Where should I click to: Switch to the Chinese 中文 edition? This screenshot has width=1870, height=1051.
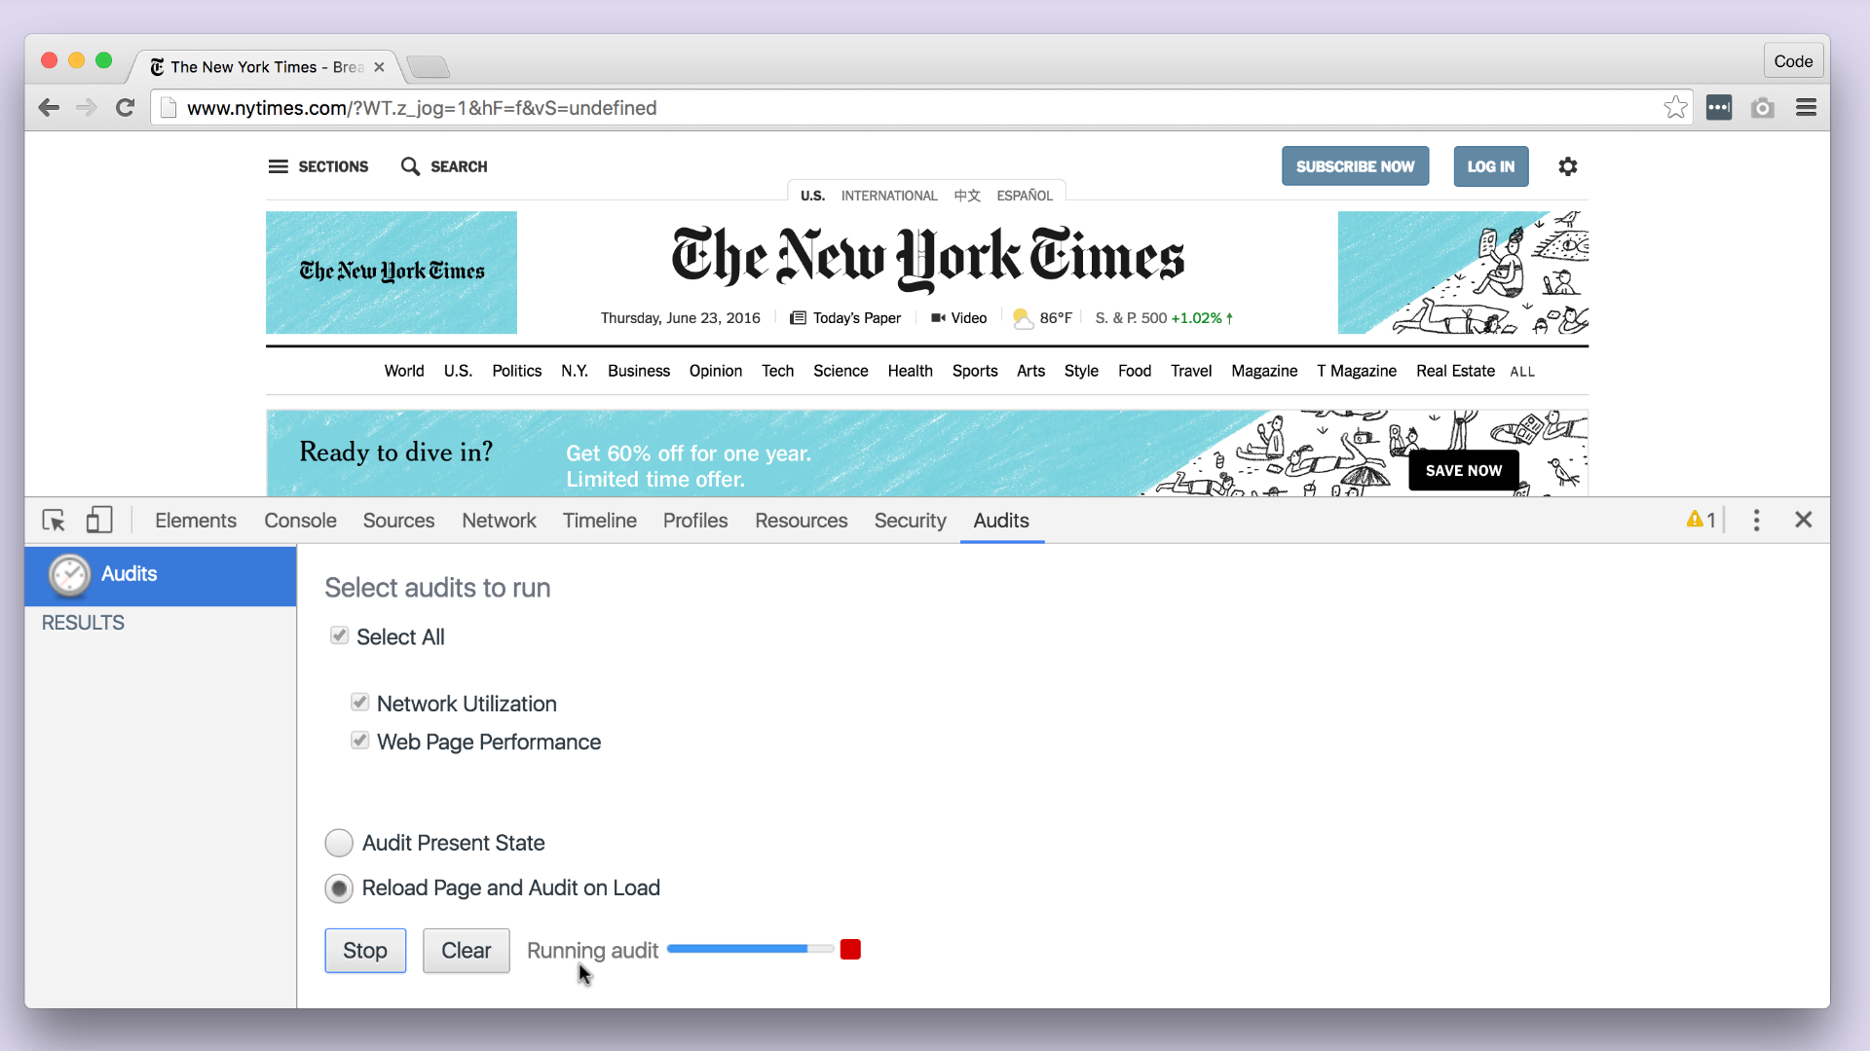coord(967,196)
